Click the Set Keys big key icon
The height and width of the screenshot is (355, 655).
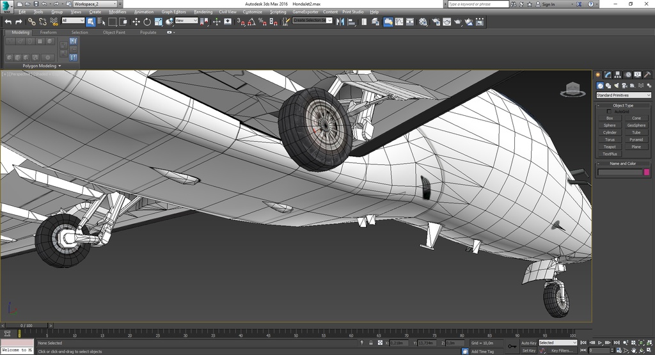click(512, 346)
